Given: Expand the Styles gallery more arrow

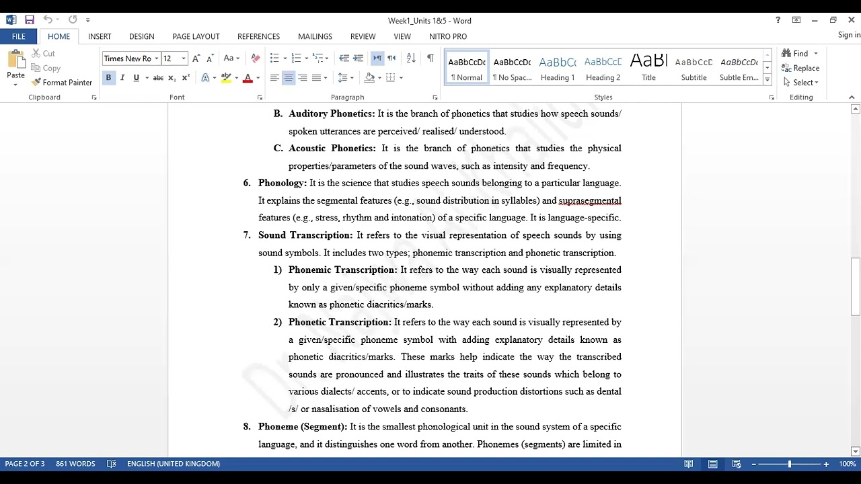Looking at the screenshot, I should point(767,79).
